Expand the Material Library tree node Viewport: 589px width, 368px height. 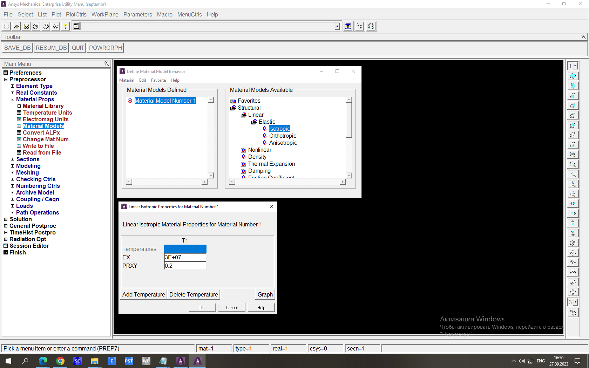point(19,106)
